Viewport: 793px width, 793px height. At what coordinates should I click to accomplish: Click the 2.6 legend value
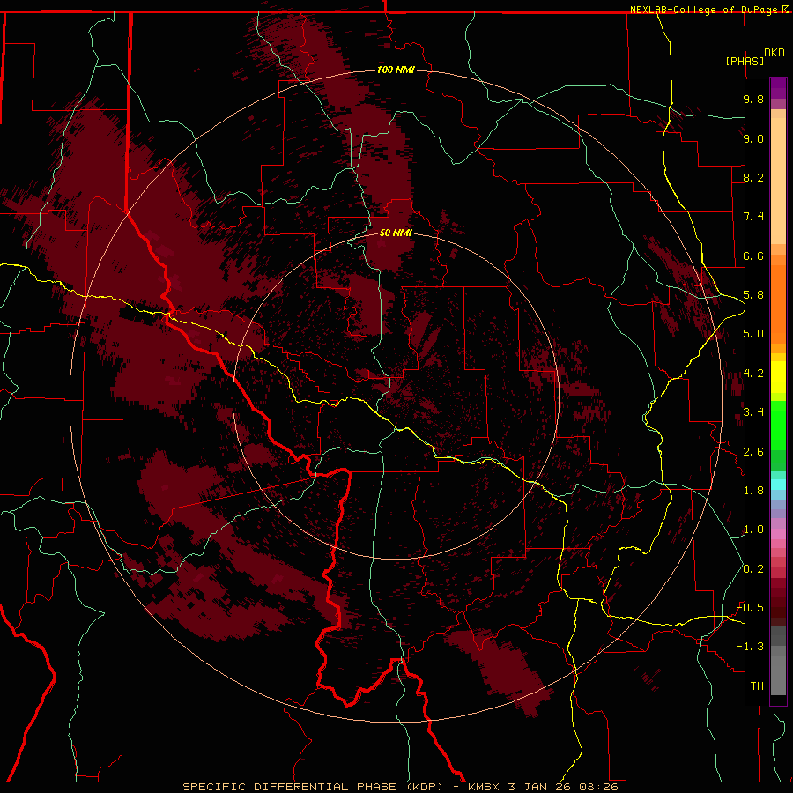(x=753, y=452)
